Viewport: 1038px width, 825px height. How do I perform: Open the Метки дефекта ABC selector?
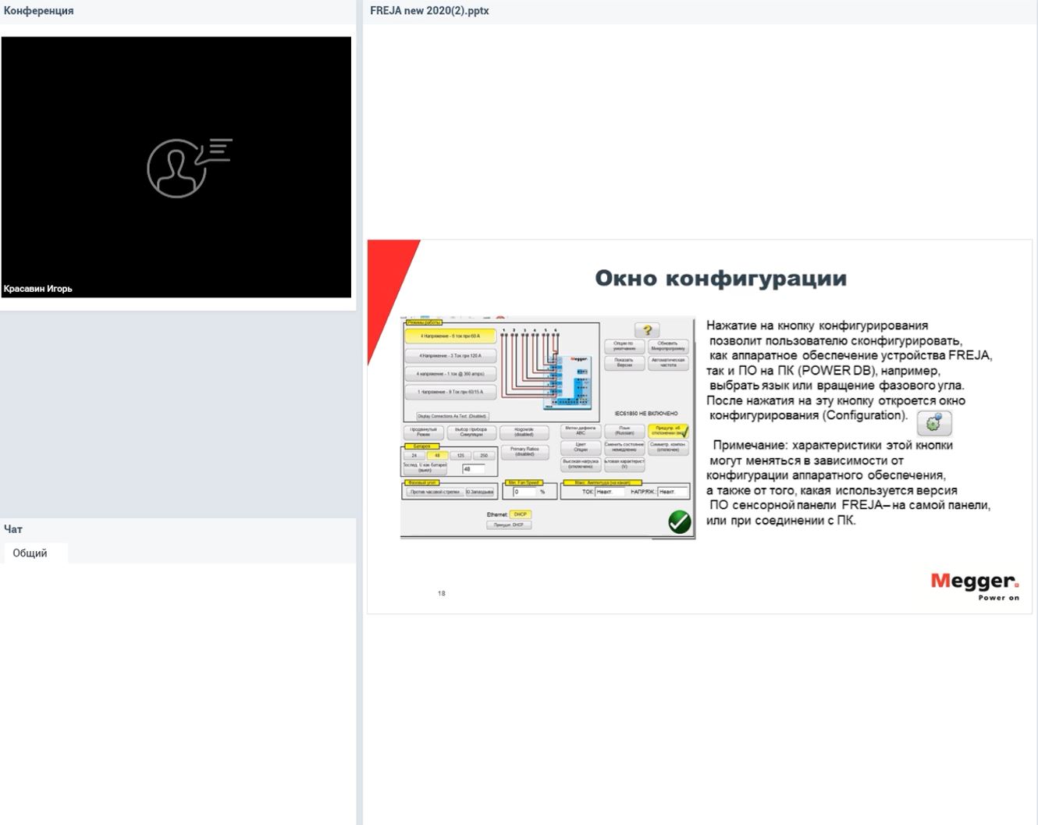tap(581, 431)
